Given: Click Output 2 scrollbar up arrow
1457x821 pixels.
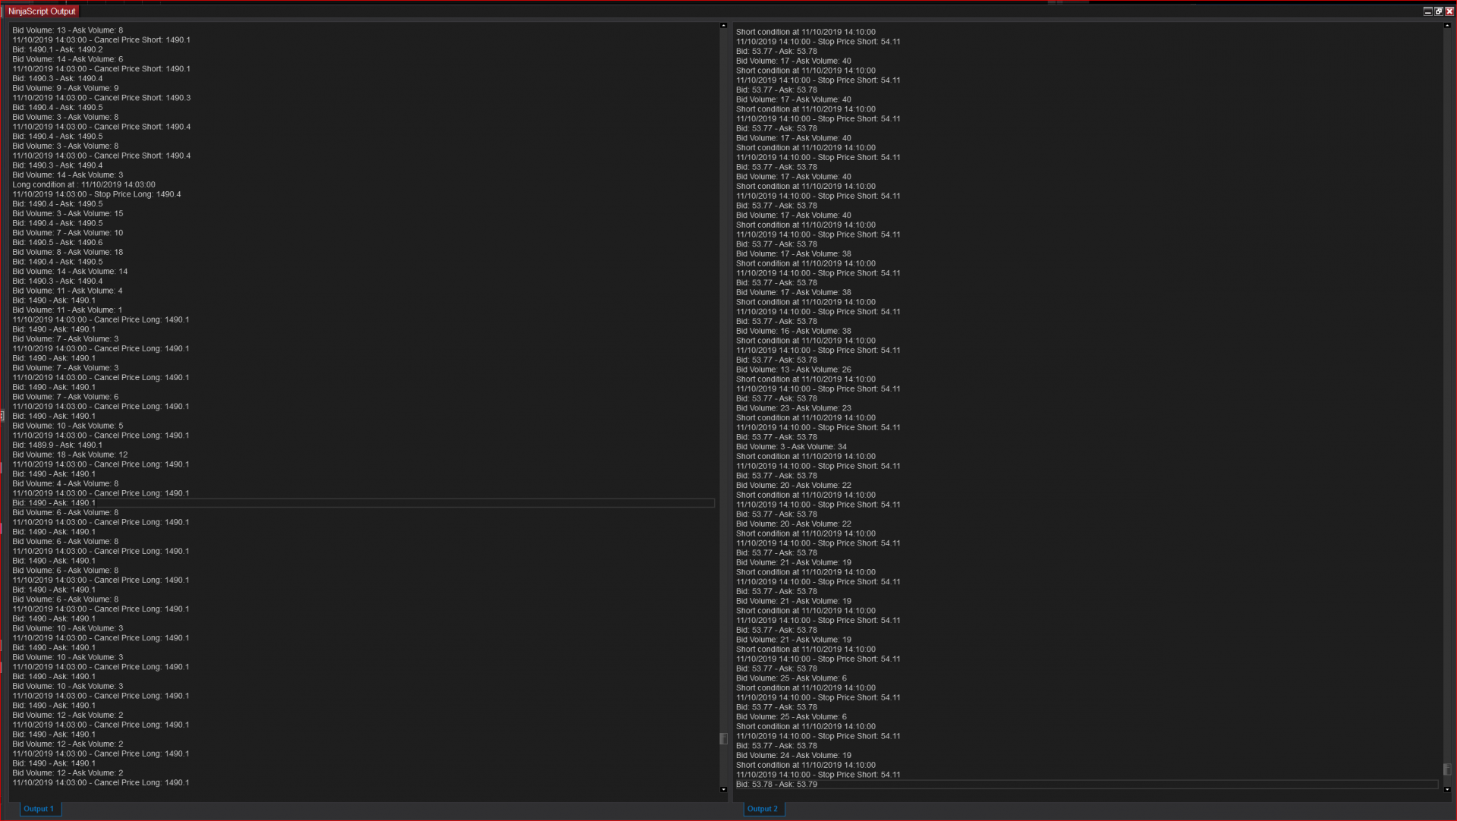Looking at the screenshot, I should click(x=1447, y=26).
